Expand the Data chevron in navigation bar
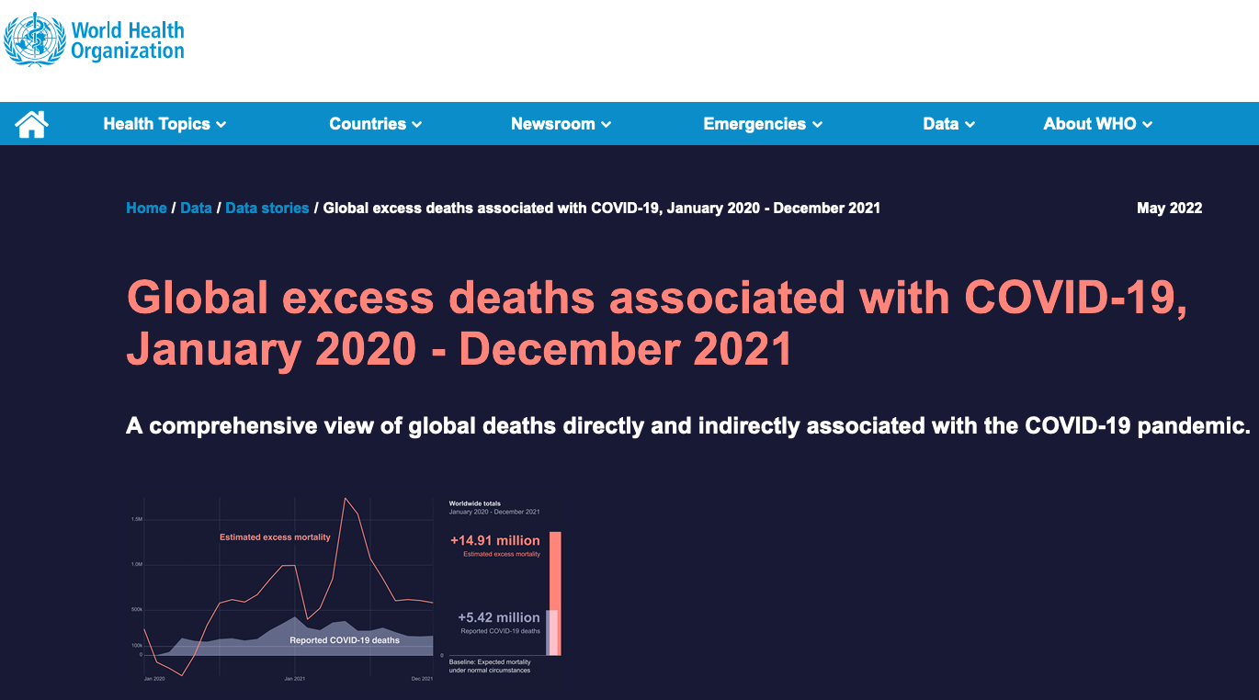This screenshot has width=1259, height=700. click(x=970, y=125)
